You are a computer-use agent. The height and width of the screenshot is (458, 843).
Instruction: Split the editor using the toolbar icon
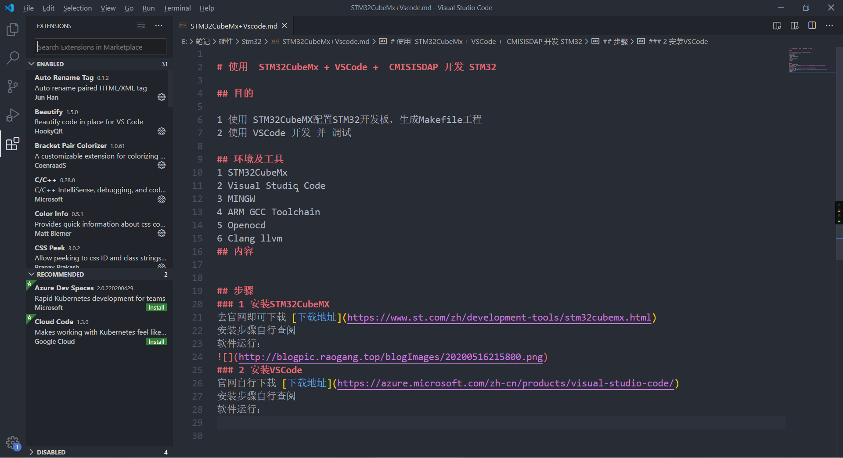point(812,25)
